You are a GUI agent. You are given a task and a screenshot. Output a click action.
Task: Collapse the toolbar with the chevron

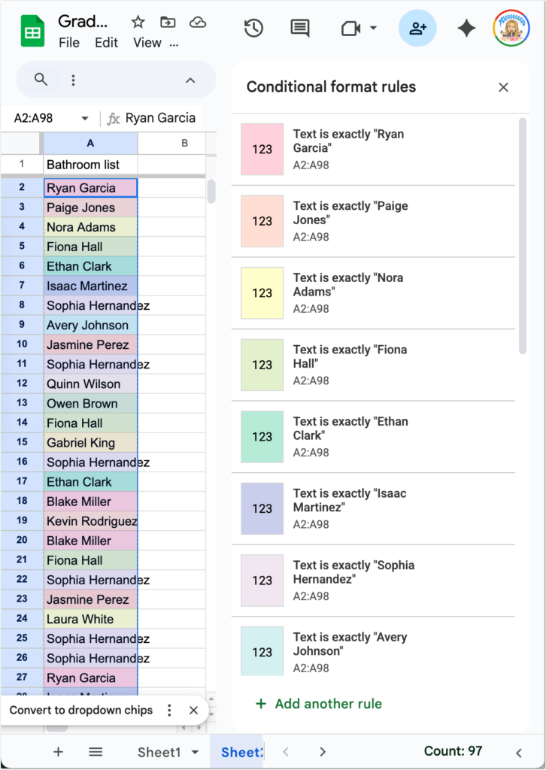[x=190, y=80]
